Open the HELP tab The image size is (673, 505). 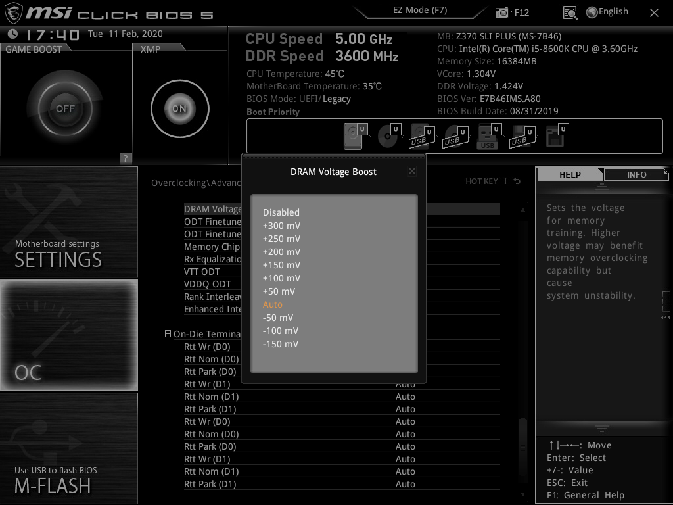570,174
